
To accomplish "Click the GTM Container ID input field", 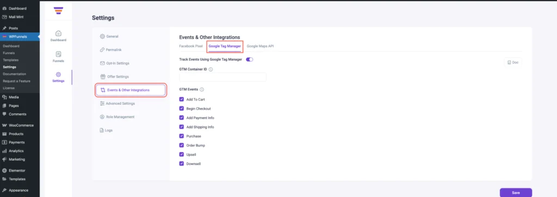I will (222, 77).
